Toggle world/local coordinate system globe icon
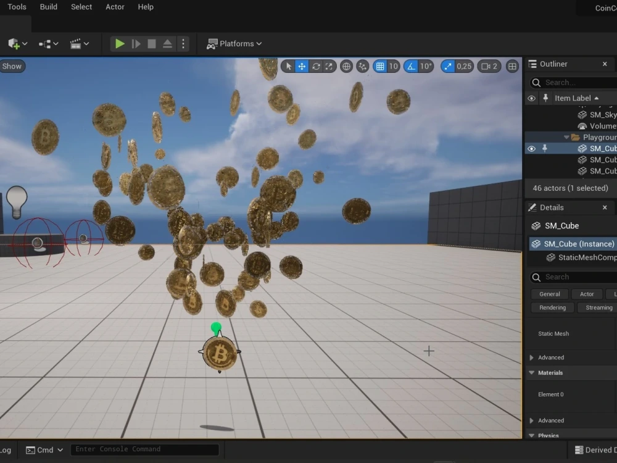 pyautogui.click(x=346, y=66)
